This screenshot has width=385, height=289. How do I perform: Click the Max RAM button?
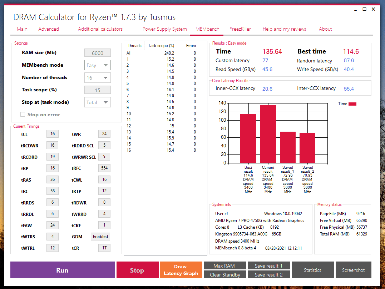tap(225, 266)
